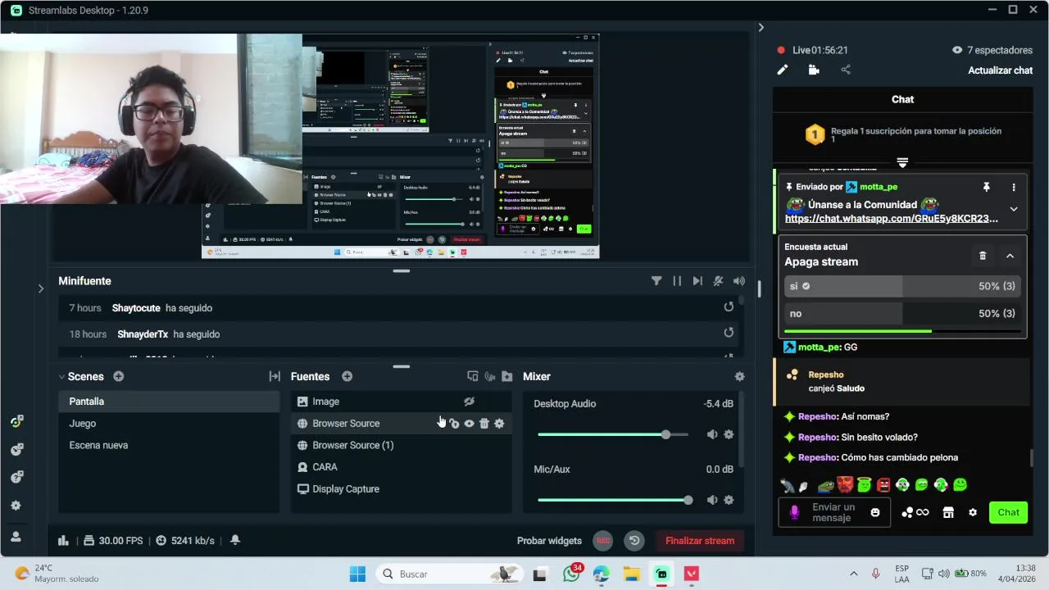Viewport: 1049px width, 590px height.
Task: Add a new source in Fuentes
Action: click(x=347, y=376)
